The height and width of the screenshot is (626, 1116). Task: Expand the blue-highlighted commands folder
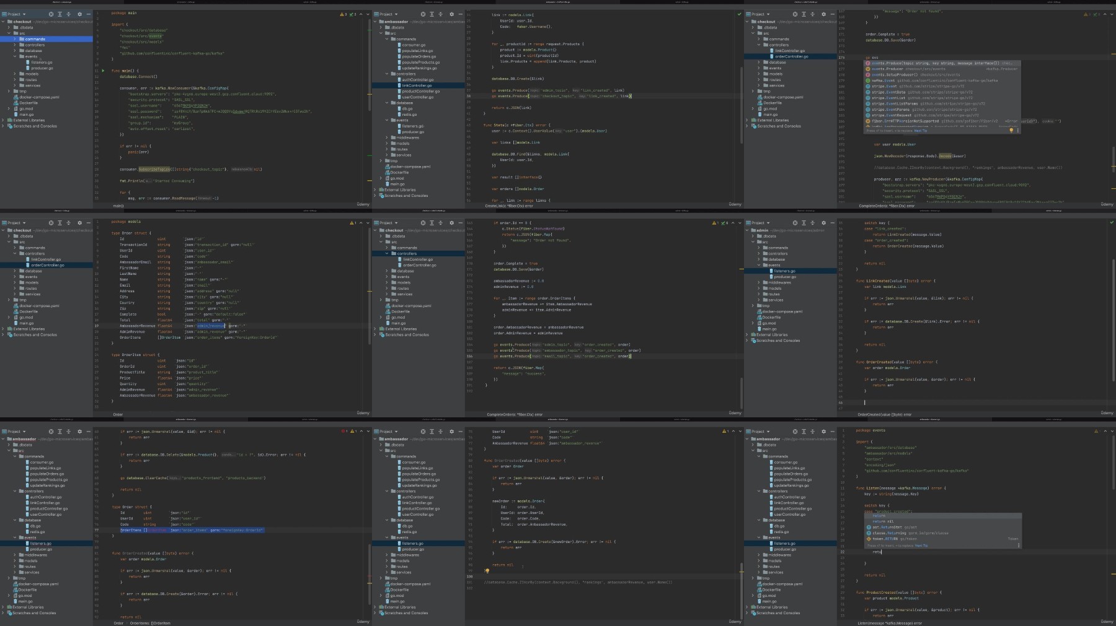[x=15, y=39]
